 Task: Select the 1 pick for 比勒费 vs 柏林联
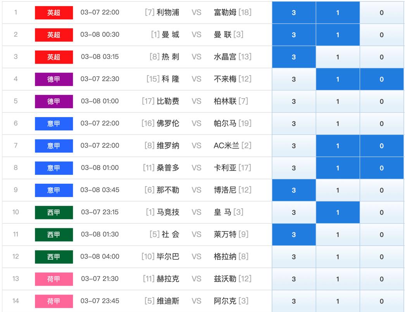coord(338,101)
